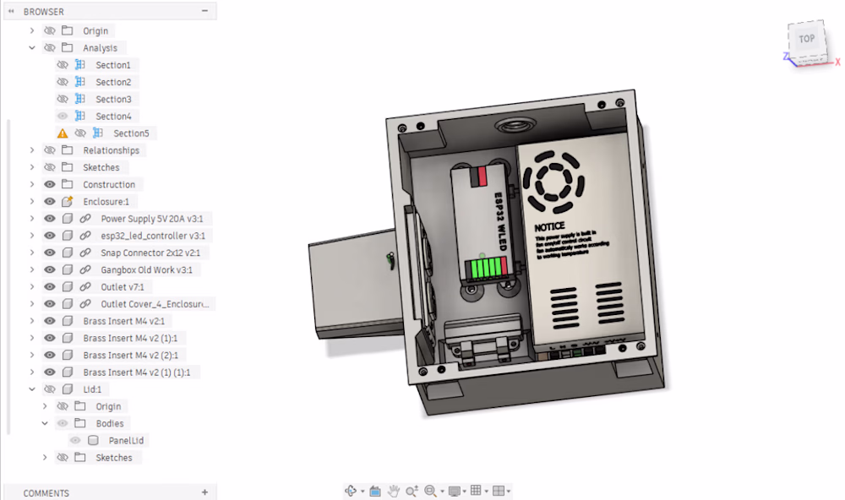Image resolution: width=845 pixels, height=500 pixels.
Task: Click the Analysis folder icon
Action: click(68, 48)
